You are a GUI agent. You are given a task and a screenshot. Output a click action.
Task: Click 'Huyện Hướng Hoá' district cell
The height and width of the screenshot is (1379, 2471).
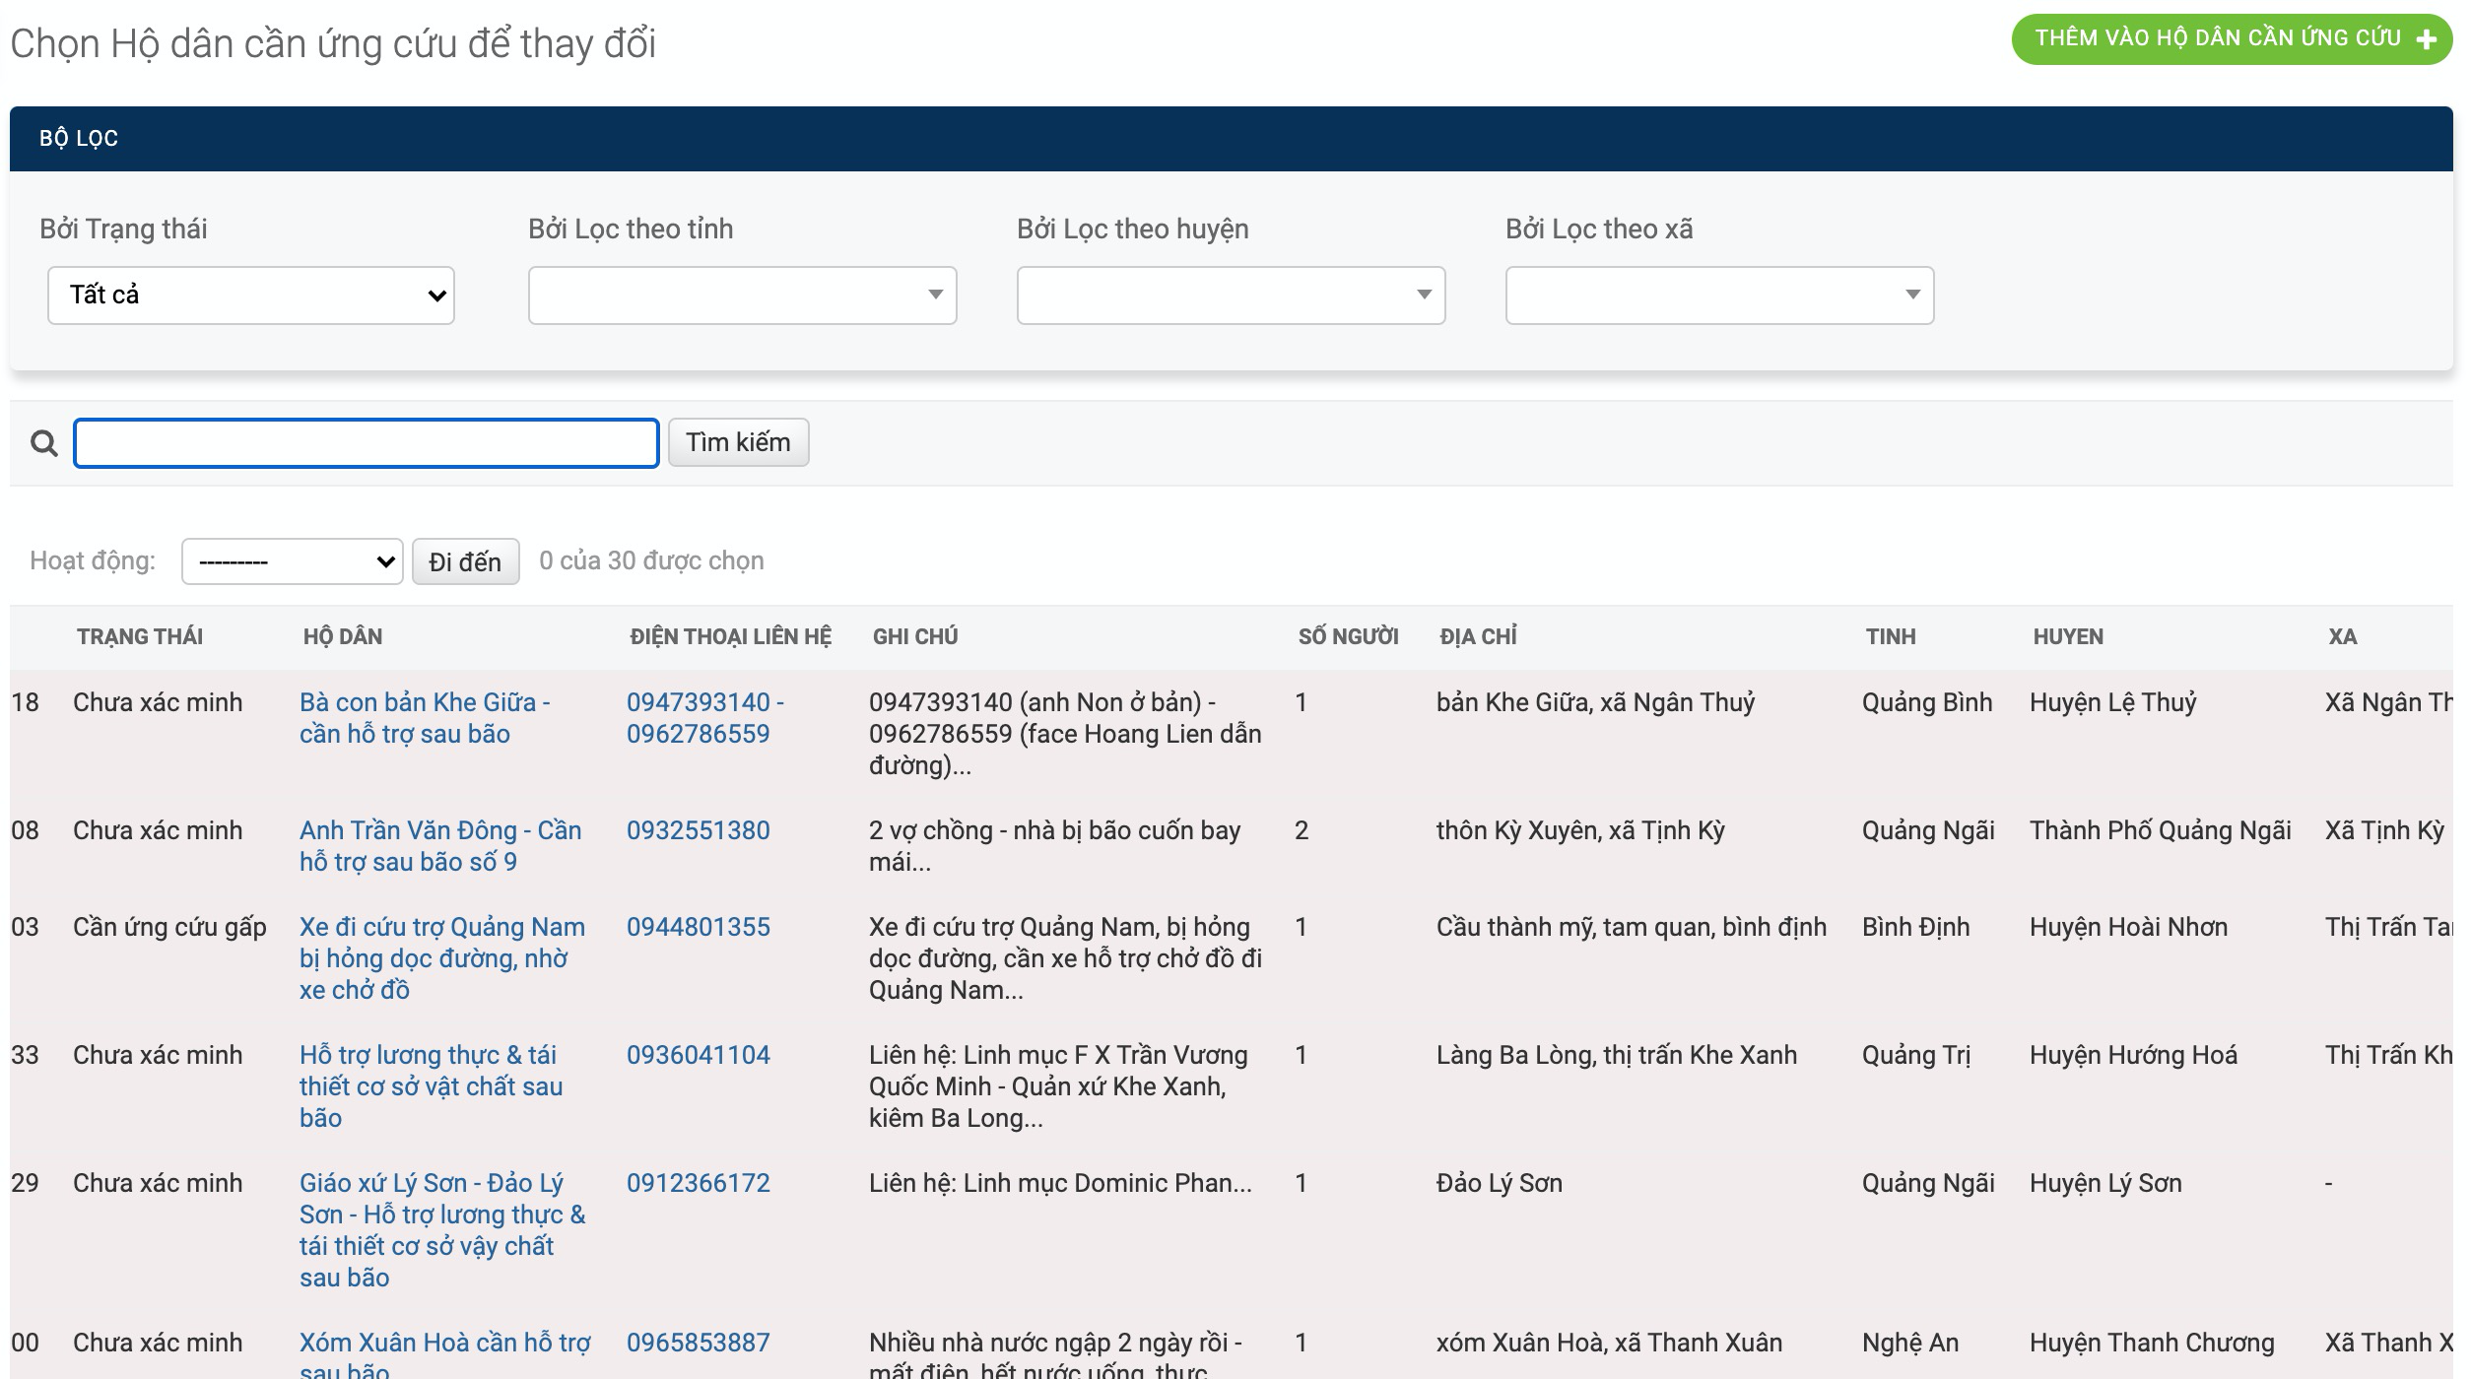(2133, 1055)
